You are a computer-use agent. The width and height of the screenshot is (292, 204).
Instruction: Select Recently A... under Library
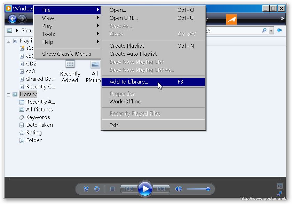40,102
